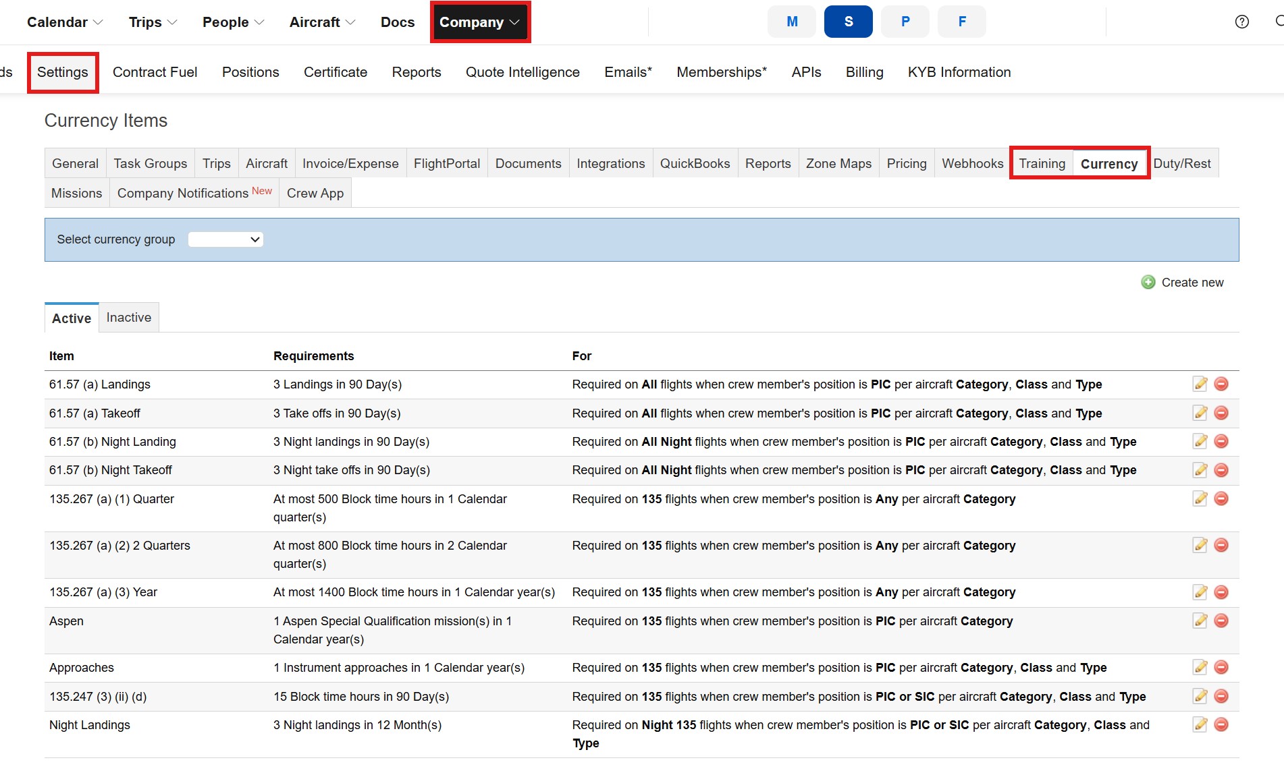1284x777 pixels.
Task: Open the Select currency group dropdown
Action: 225,239
